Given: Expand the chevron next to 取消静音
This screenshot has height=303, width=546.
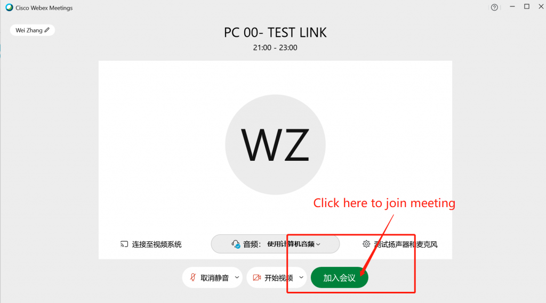Looking at the screenshot, I should click(x=237, y=277).
